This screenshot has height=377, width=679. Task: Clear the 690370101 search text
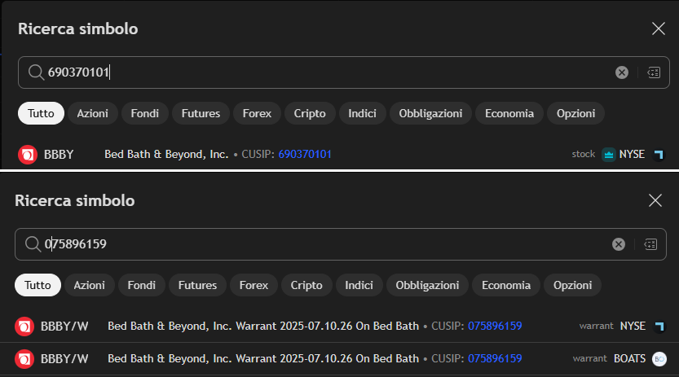pos(622,72)
